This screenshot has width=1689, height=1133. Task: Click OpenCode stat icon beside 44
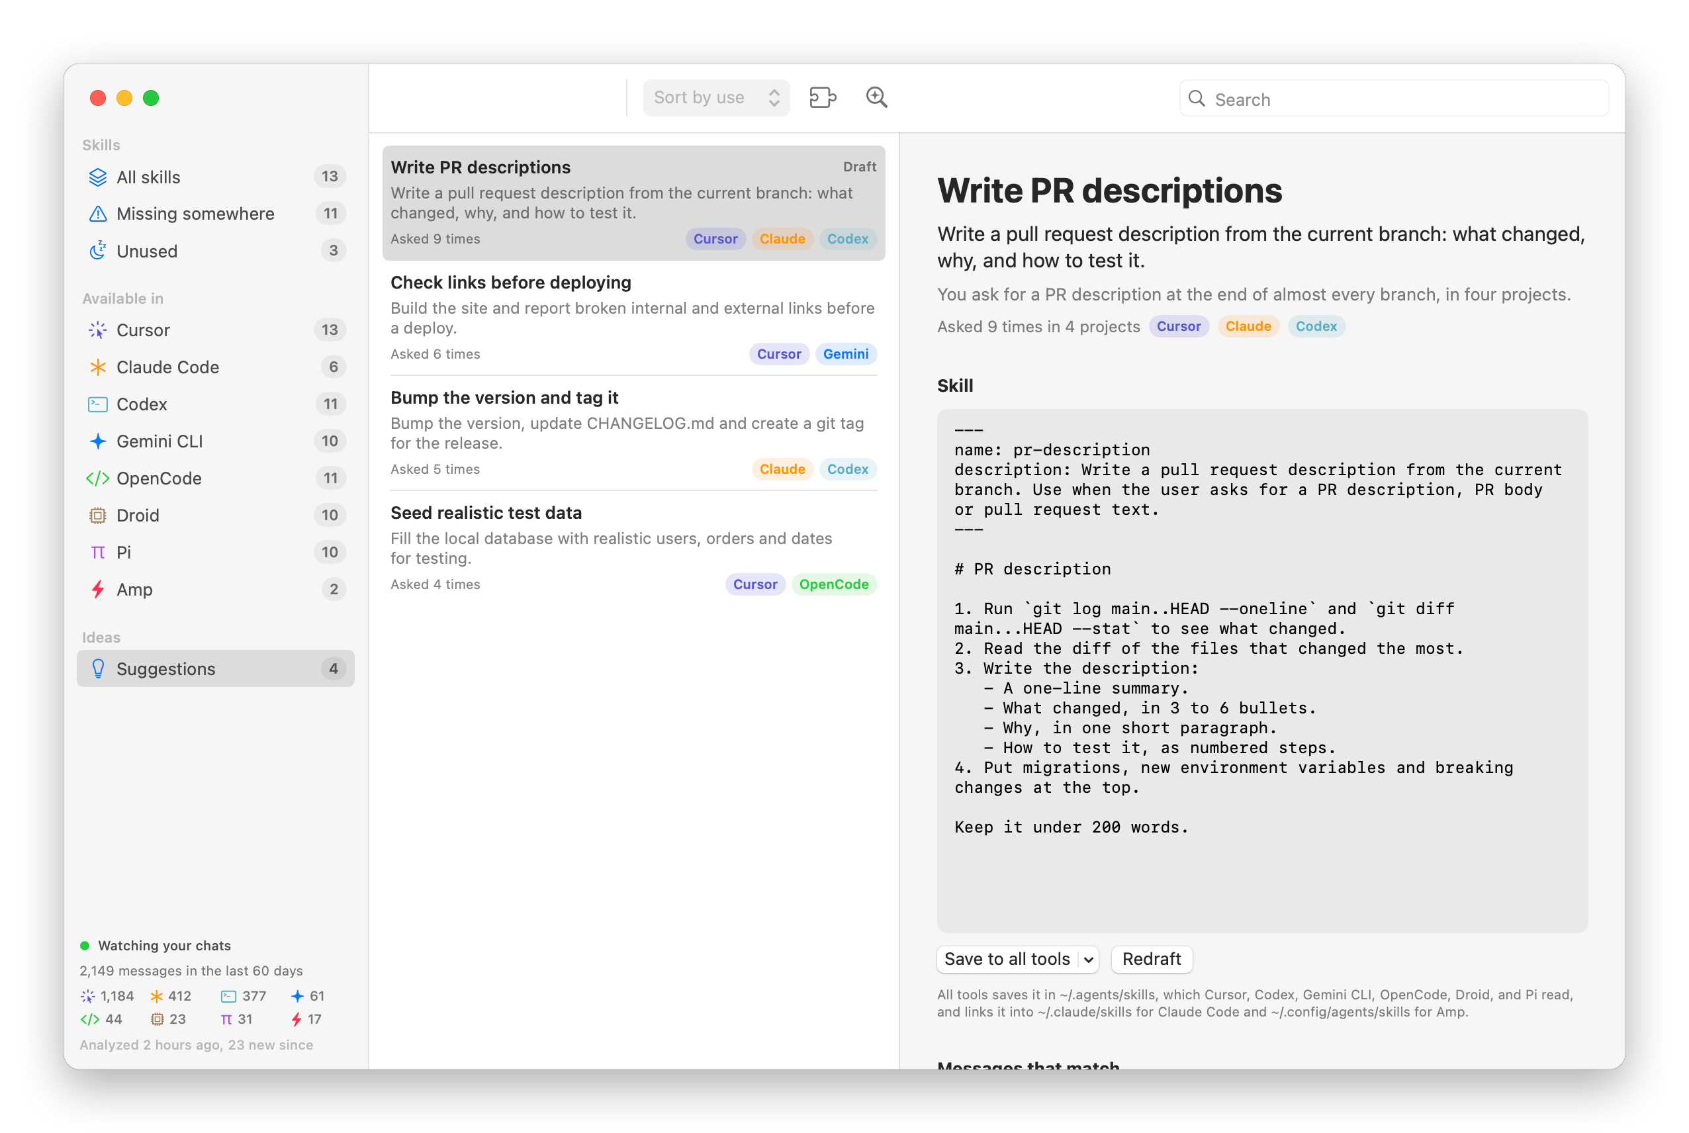pyautogui.click(x=90, y=1020)
